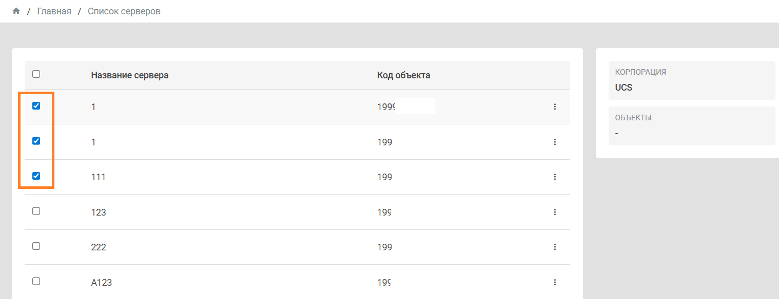This screenshot has width=779, height=299.
Task: Uncheck the checkbox for server 111
Action: (36, 176)
